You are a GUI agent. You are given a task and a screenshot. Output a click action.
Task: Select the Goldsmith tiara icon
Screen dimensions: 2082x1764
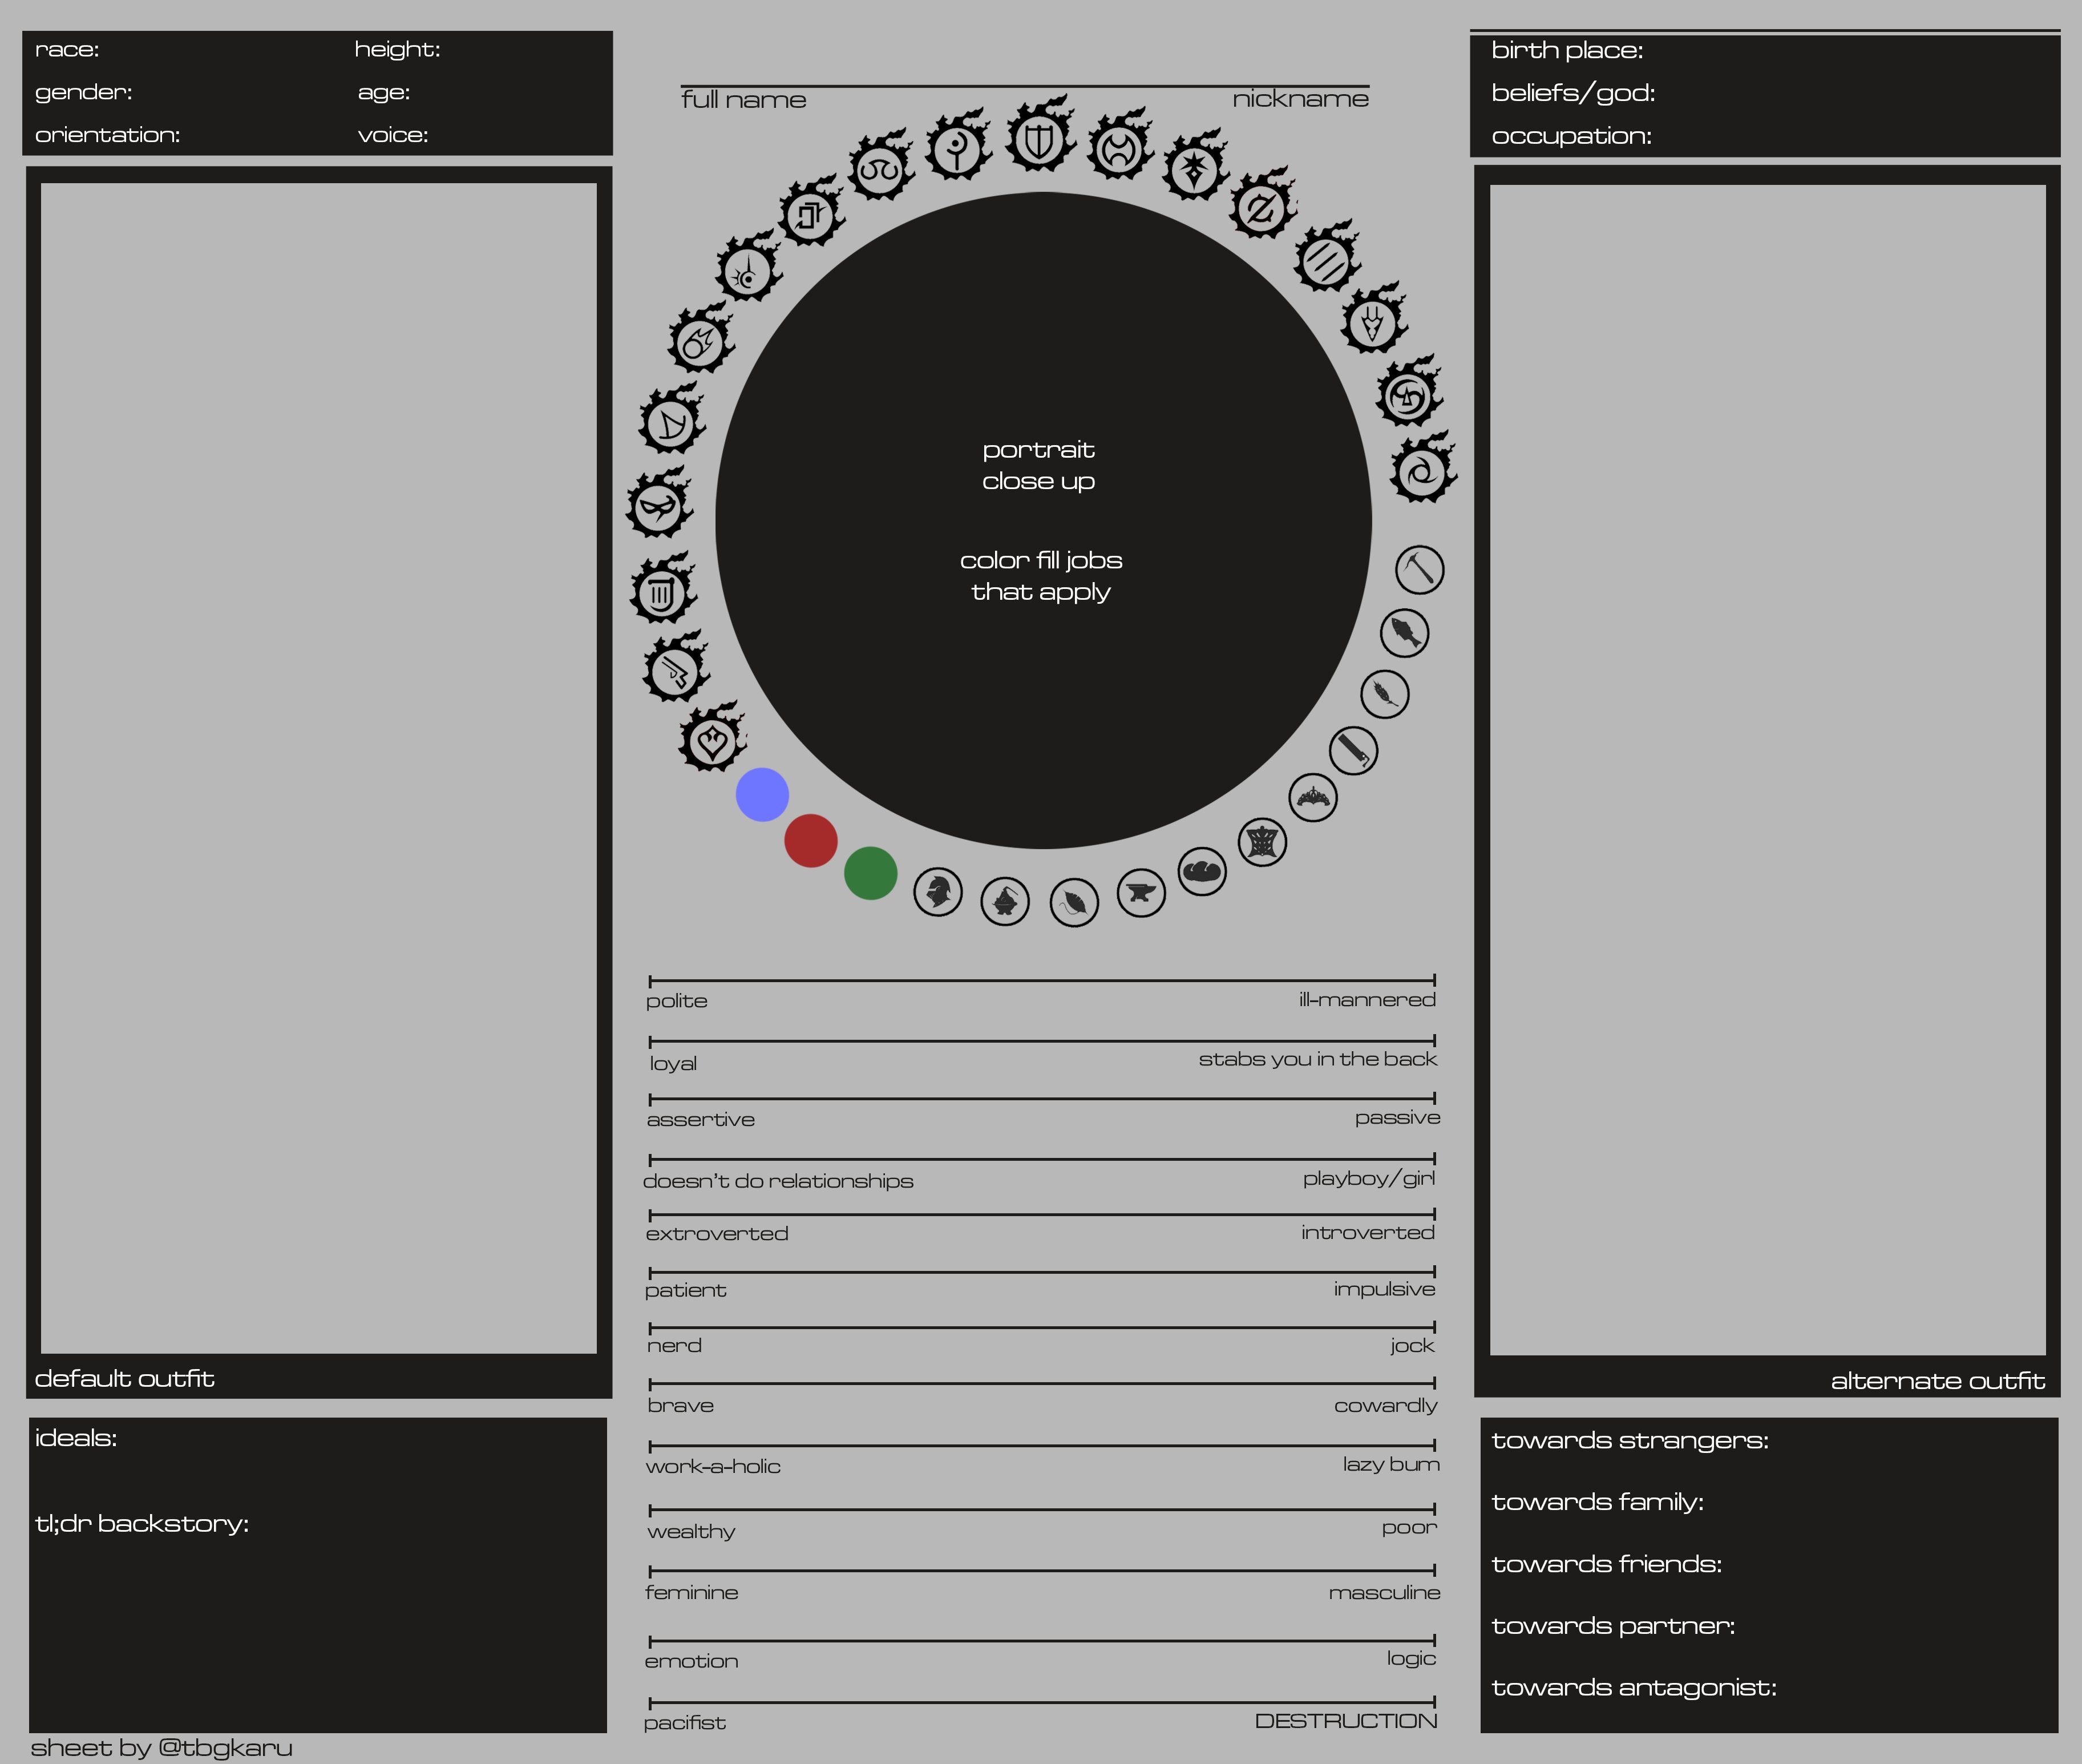tap(1313, 798)
